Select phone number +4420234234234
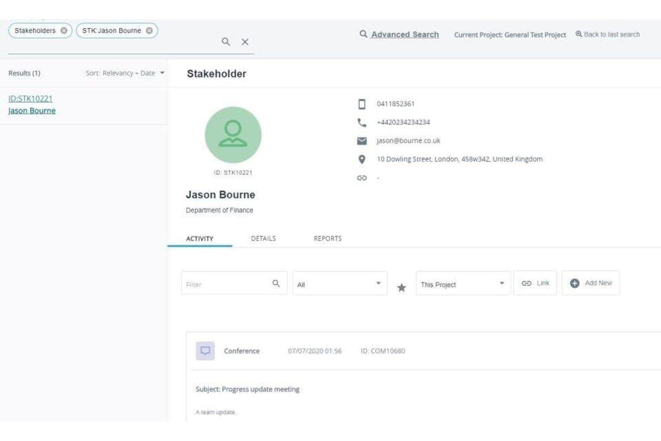This screenshot has height=441, width=661. click(x=403, y=122)
